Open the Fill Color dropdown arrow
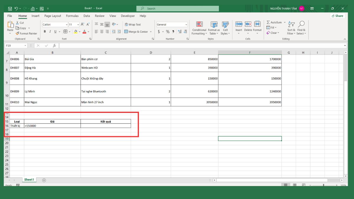 [79, 32]
